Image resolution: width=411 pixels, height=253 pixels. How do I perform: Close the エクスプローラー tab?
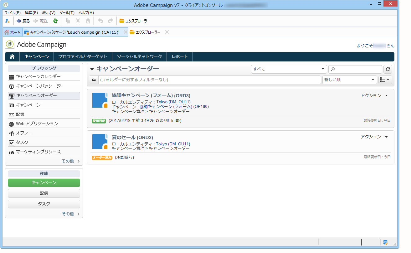point(167,32)
